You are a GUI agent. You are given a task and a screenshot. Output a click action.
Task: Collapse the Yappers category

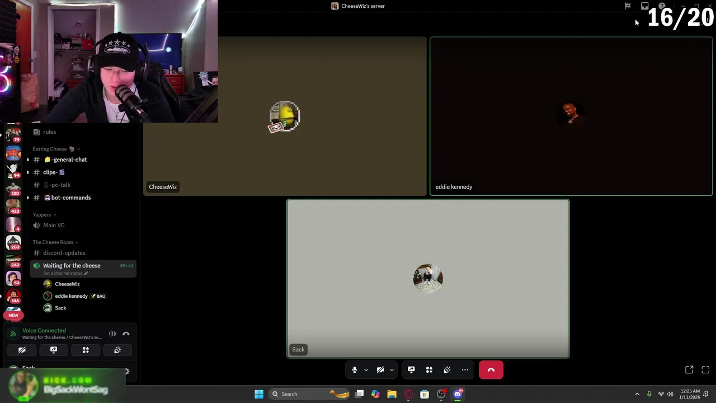[x=44, y=215]
